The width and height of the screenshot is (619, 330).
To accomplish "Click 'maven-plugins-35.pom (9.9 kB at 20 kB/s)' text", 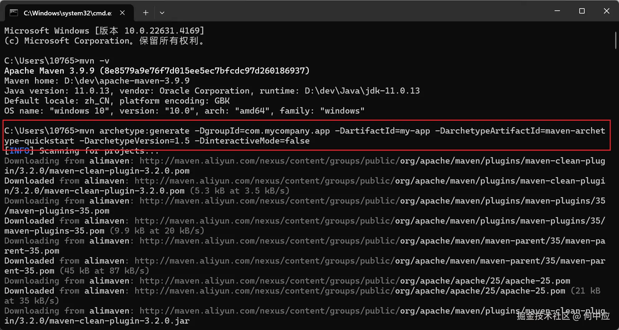I will [104, 231].
